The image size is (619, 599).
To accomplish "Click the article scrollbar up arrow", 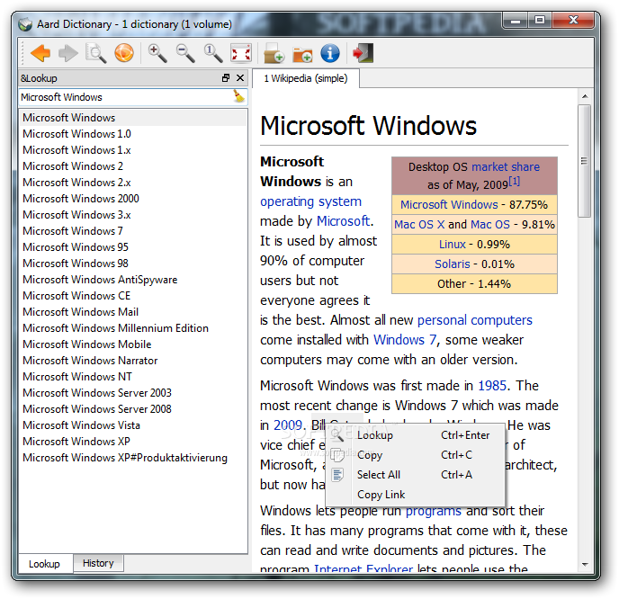I will tap(585, 96).
